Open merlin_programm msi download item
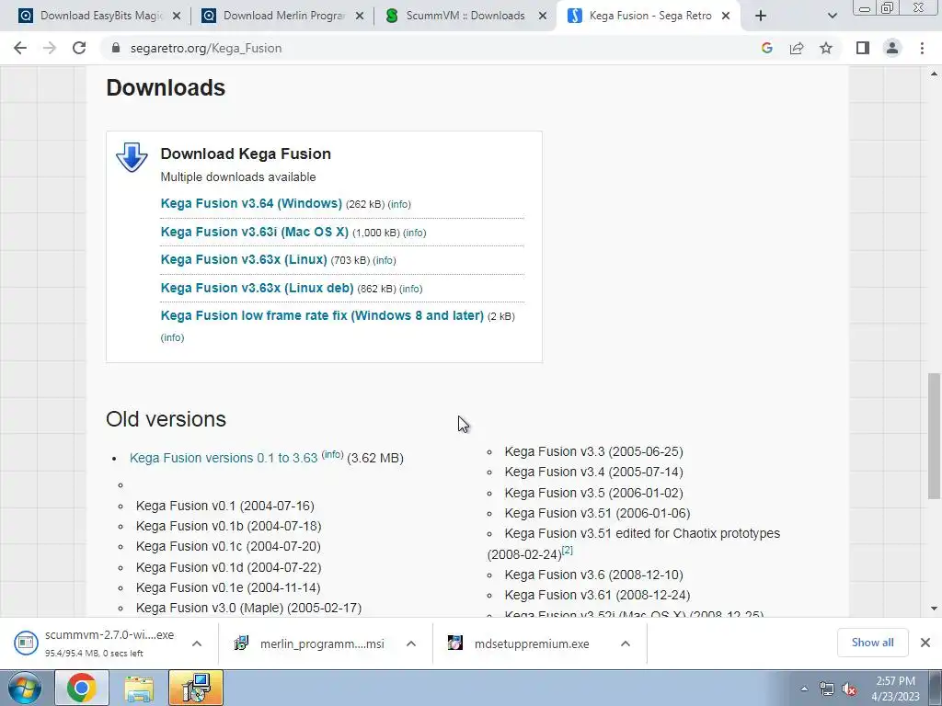942x706 pixels. [311, 643]
